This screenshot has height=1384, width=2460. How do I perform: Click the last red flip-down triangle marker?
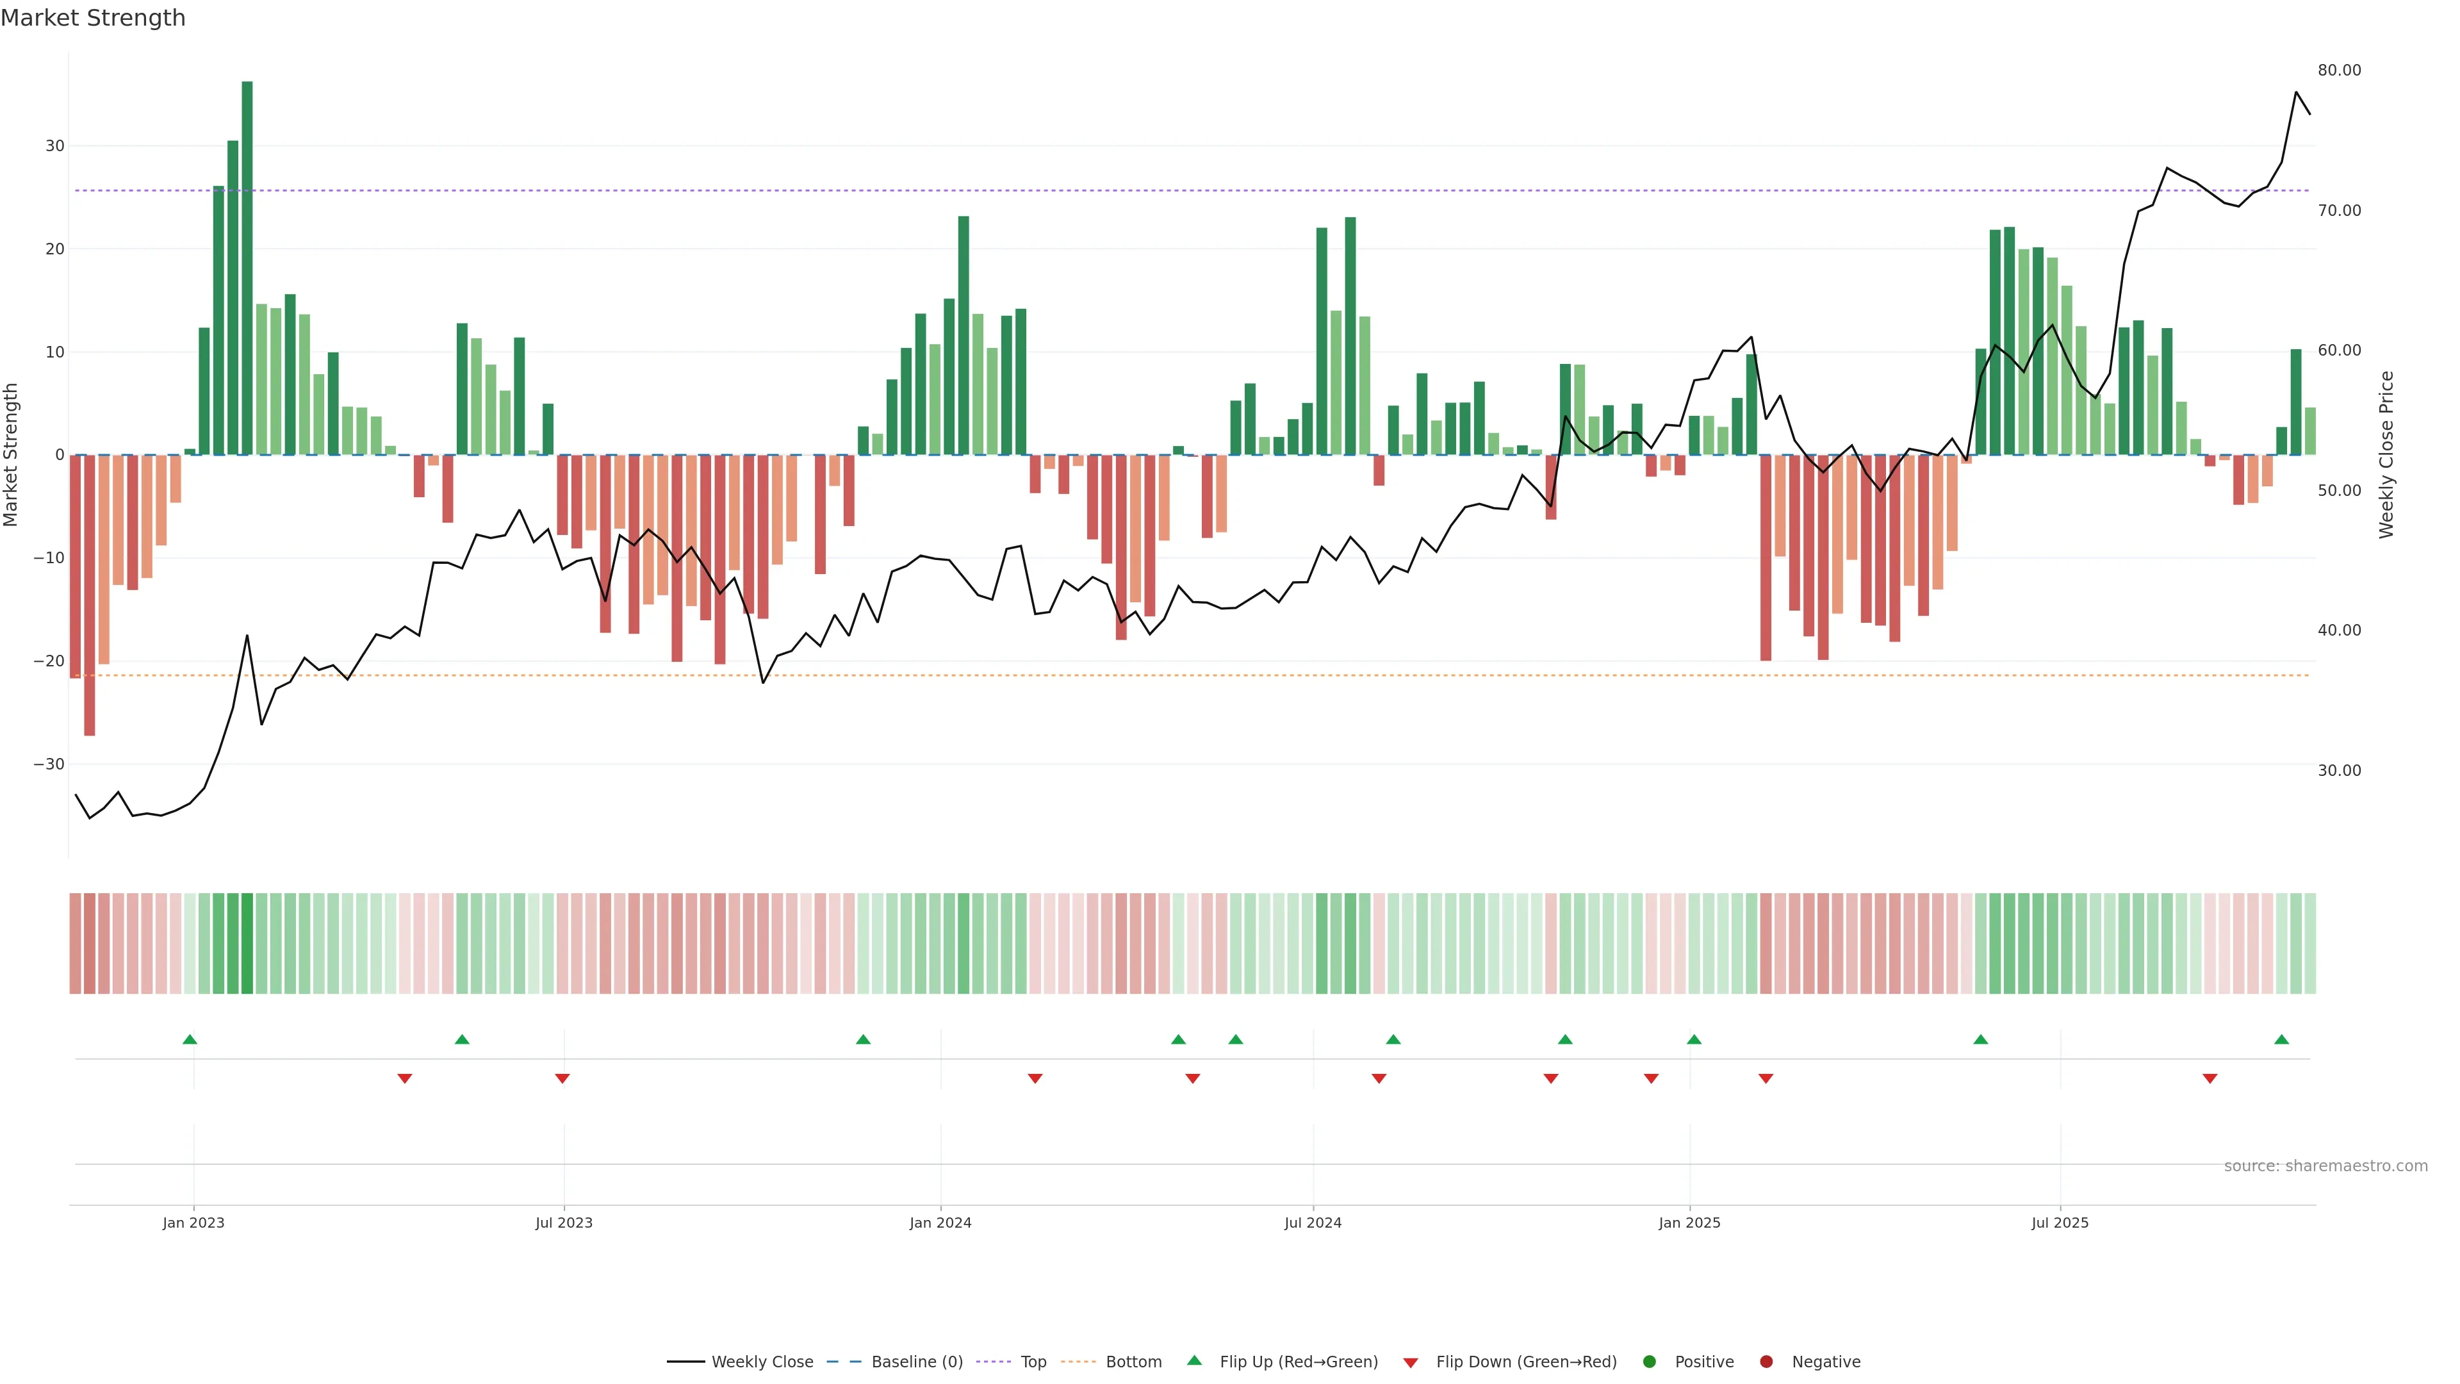[x=2210, y=1078]
